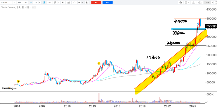Screen dimensions: 217x108
Task: Redo the chart action arrow
Action: (82, 2)
